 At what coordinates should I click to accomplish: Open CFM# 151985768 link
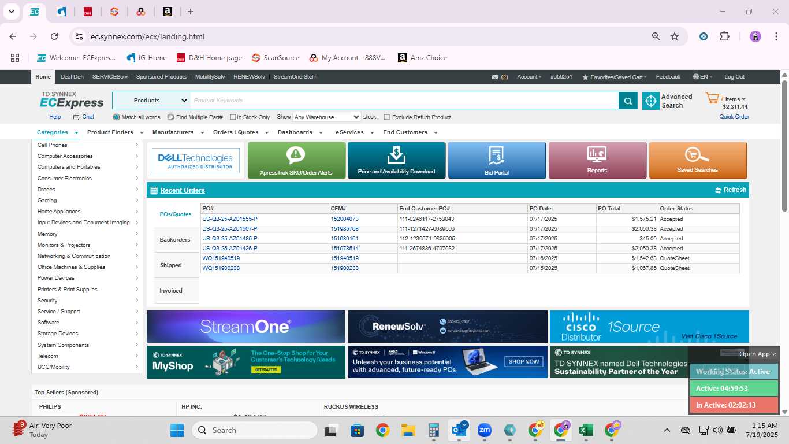click(x=344, y=229)
